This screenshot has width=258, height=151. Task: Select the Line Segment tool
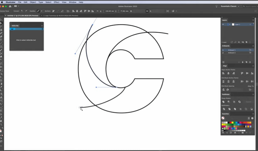(x=1, y=43)
